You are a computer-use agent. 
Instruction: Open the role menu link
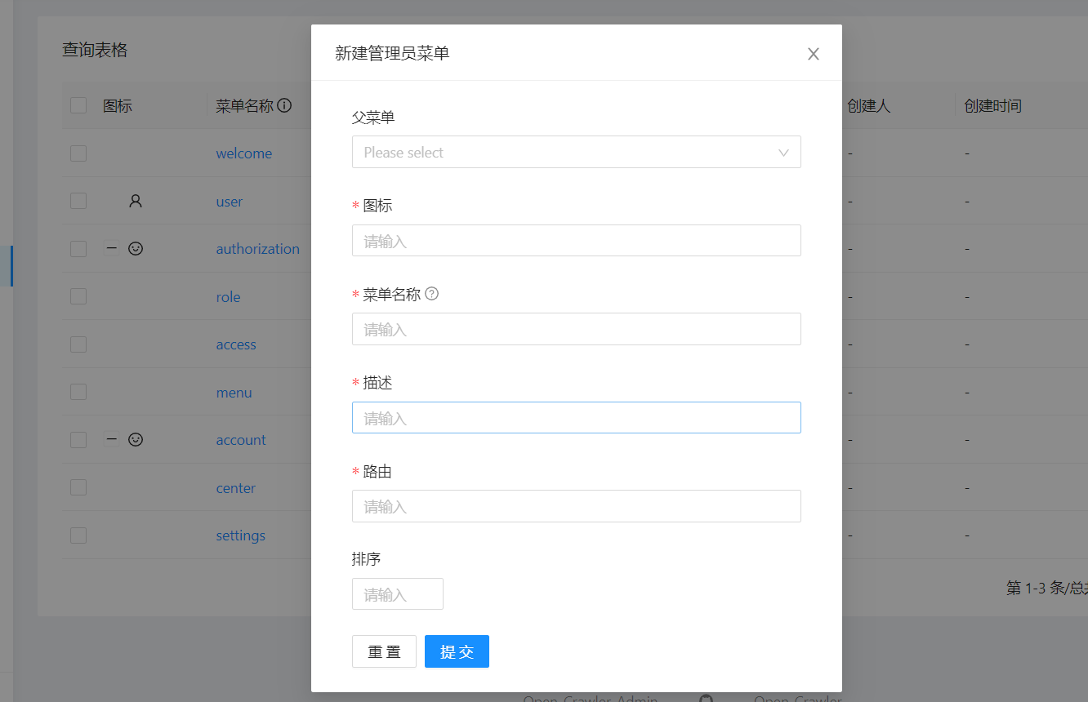[228, 297]
